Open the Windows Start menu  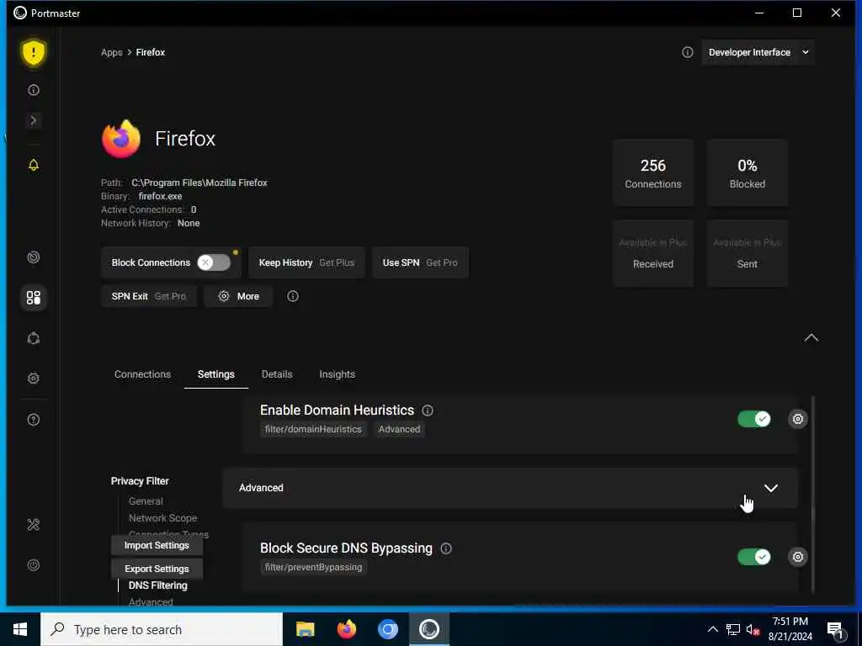tap(20, 629)
